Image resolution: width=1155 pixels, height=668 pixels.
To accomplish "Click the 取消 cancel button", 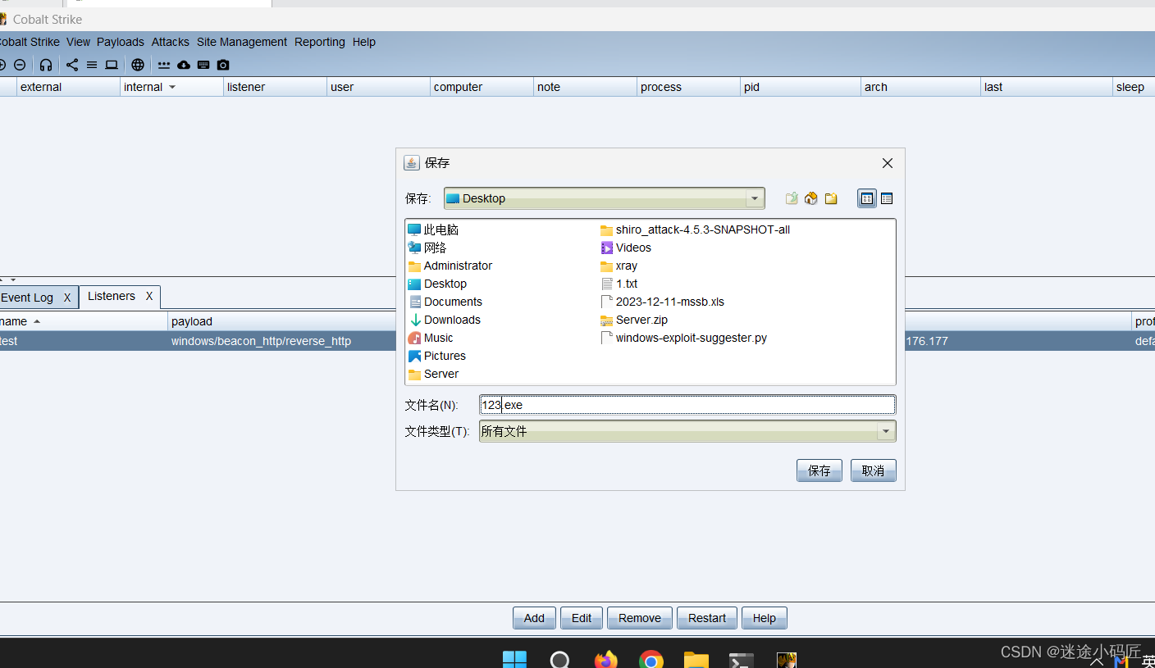I will click(874, 470).
